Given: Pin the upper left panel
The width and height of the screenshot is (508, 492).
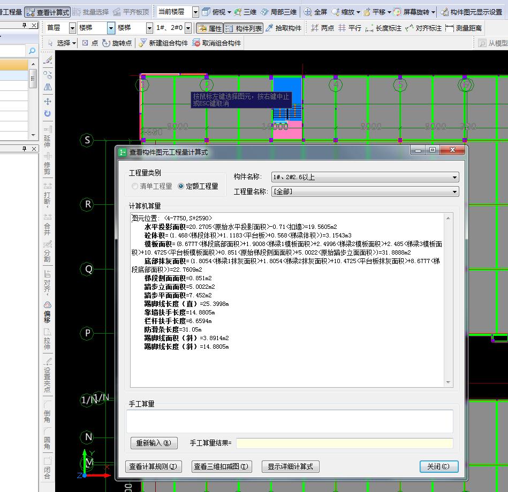Looking at the screenshot, I should click(x=24, y=25).
